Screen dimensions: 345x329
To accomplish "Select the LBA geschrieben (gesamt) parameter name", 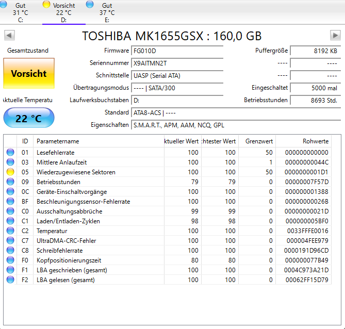I will (72, 270).
